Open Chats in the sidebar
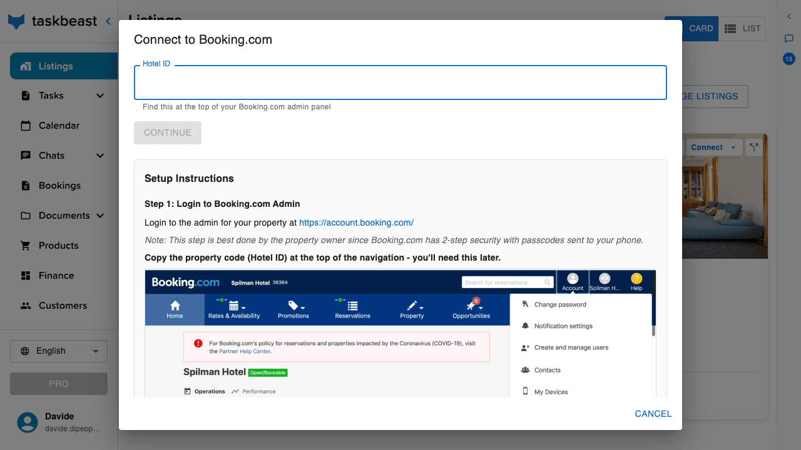The image size is (801, 450). tap(51, 156)
